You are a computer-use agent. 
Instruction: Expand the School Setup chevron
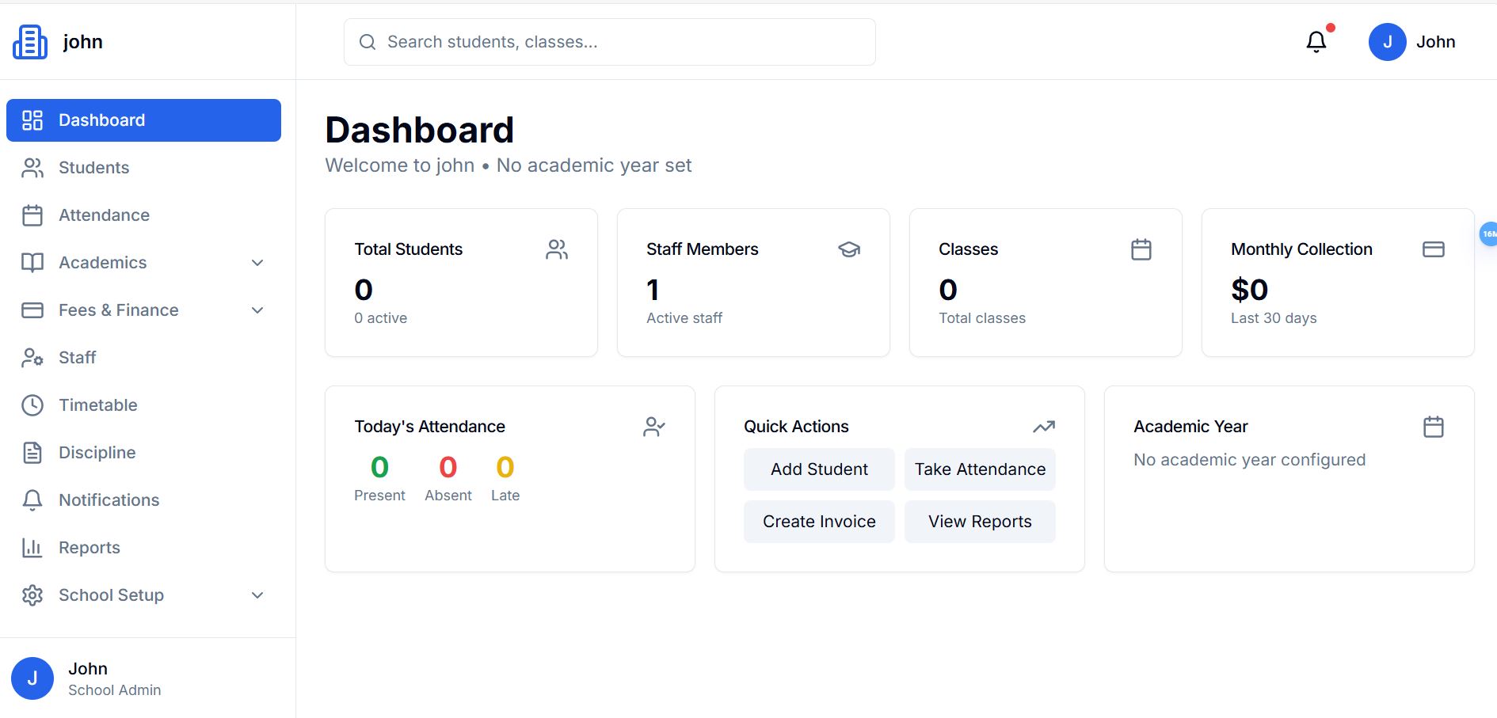click(x=257, y=595)
